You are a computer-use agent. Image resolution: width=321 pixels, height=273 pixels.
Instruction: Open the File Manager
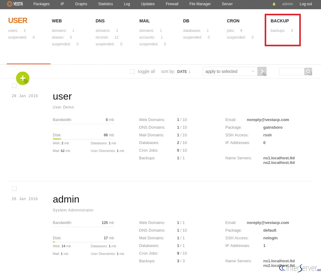pos(200,4)
